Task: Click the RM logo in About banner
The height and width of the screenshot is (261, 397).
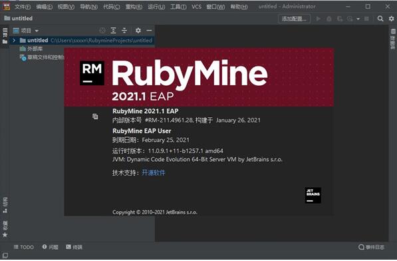Action: (92, 73)
